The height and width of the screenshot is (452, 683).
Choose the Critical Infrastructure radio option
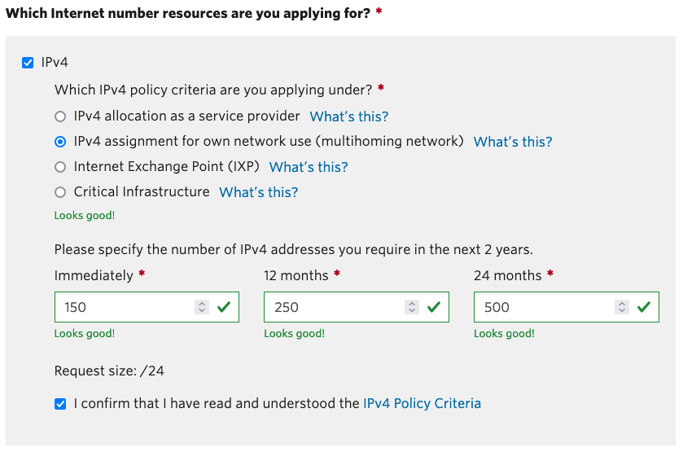pos(60,192)
